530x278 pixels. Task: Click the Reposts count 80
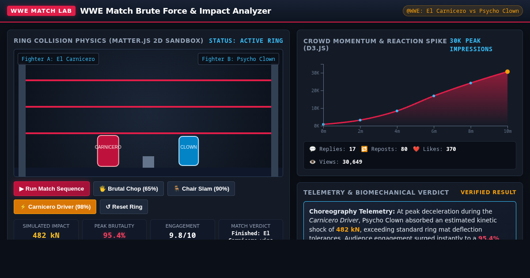tap(404, 149)
